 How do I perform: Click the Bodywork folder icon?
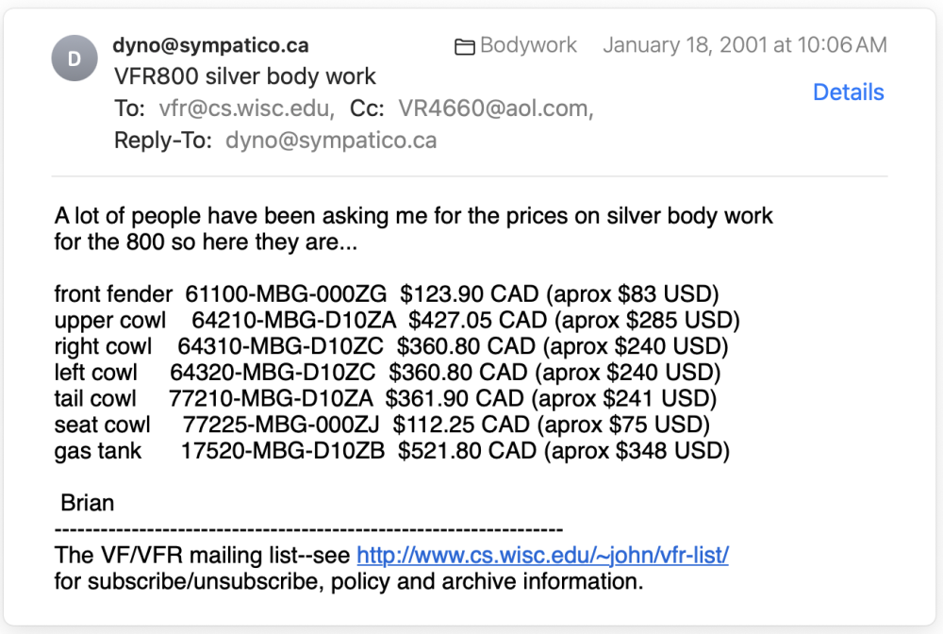465,46
